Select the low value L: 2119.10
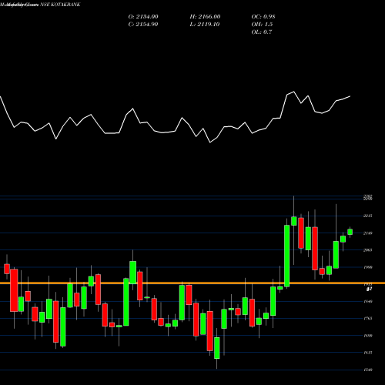This screenshot has width=385, height=385. pos(205,25)
